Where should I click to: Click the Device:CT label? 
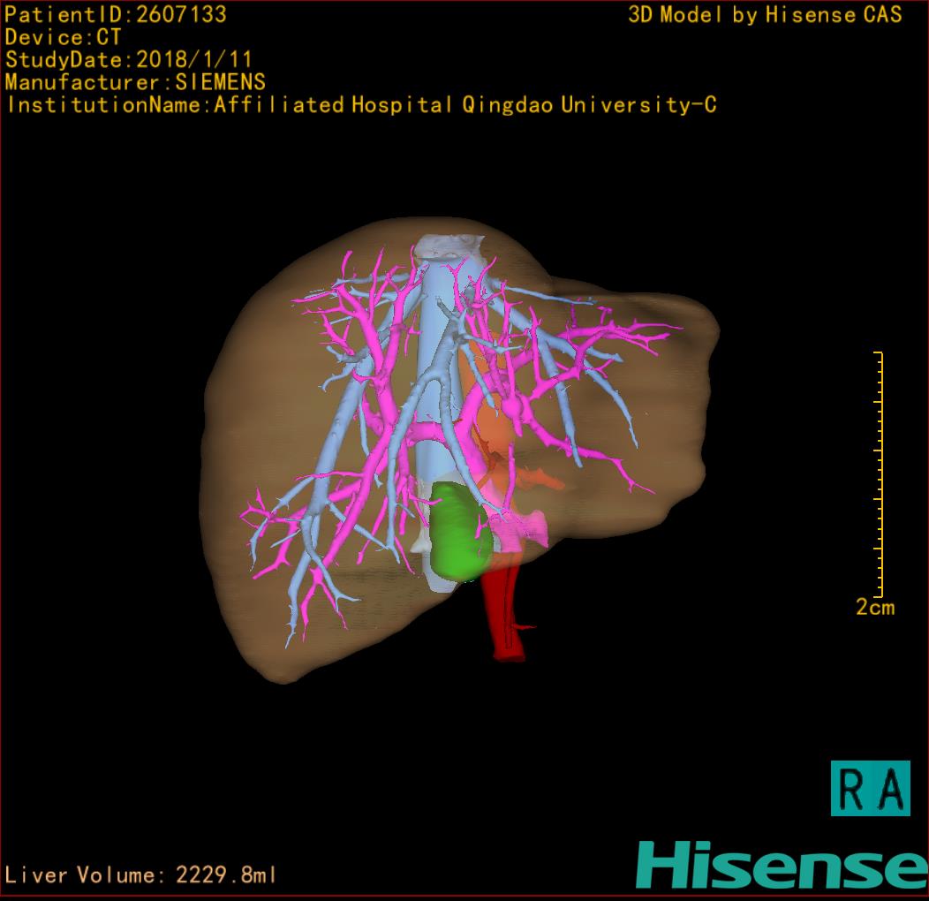(x=63, y=37)
